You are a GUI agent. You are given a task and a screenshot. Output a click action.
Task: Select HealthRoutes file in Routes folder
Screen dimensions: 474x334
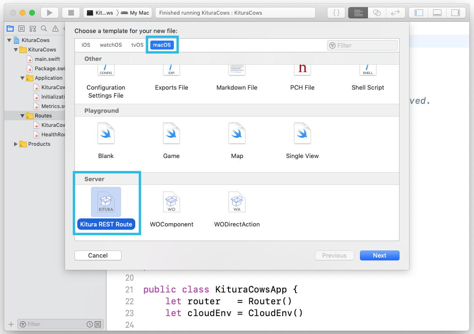pyautogui.click(x=49, y=134)
